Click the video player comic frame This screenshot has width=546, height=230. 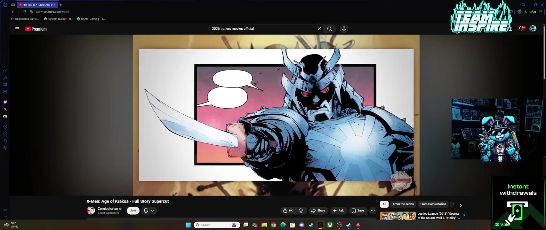pos(276,115)
